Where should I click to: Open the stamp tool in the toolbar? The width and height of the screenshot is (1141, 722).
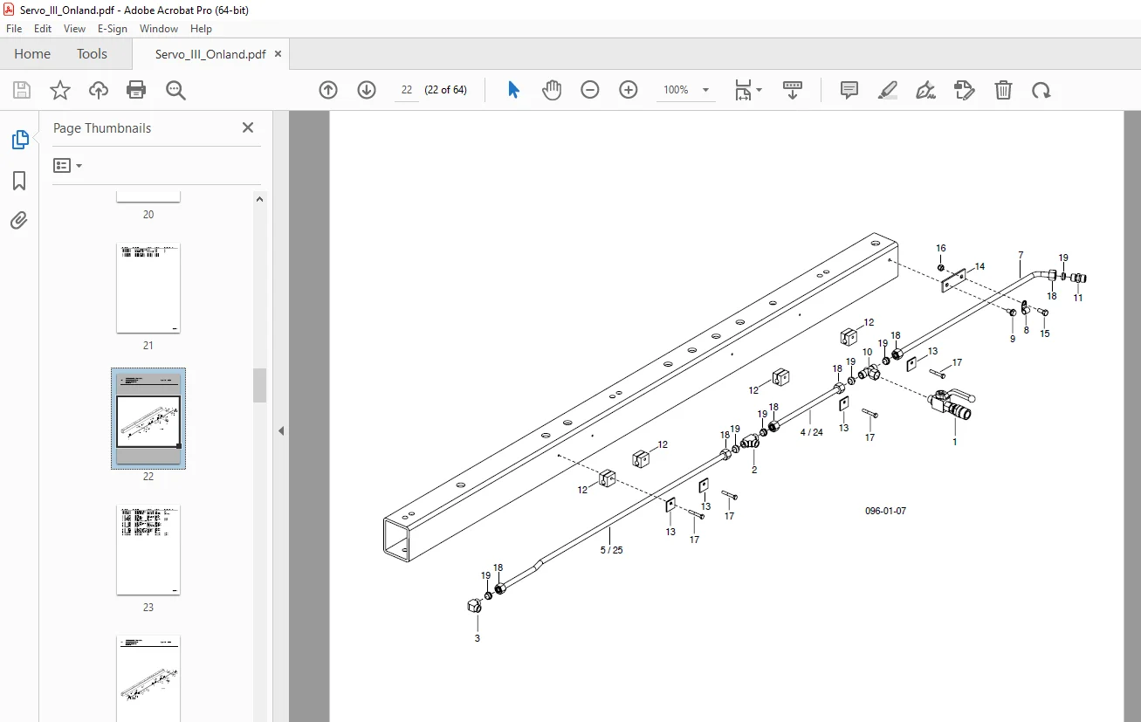coord(965,90)
